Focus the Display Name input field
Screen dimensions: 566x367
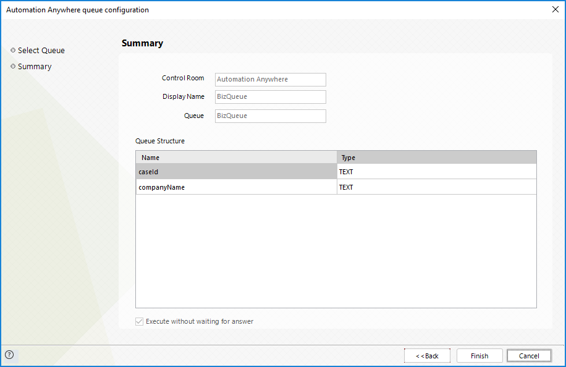point(271,97)
